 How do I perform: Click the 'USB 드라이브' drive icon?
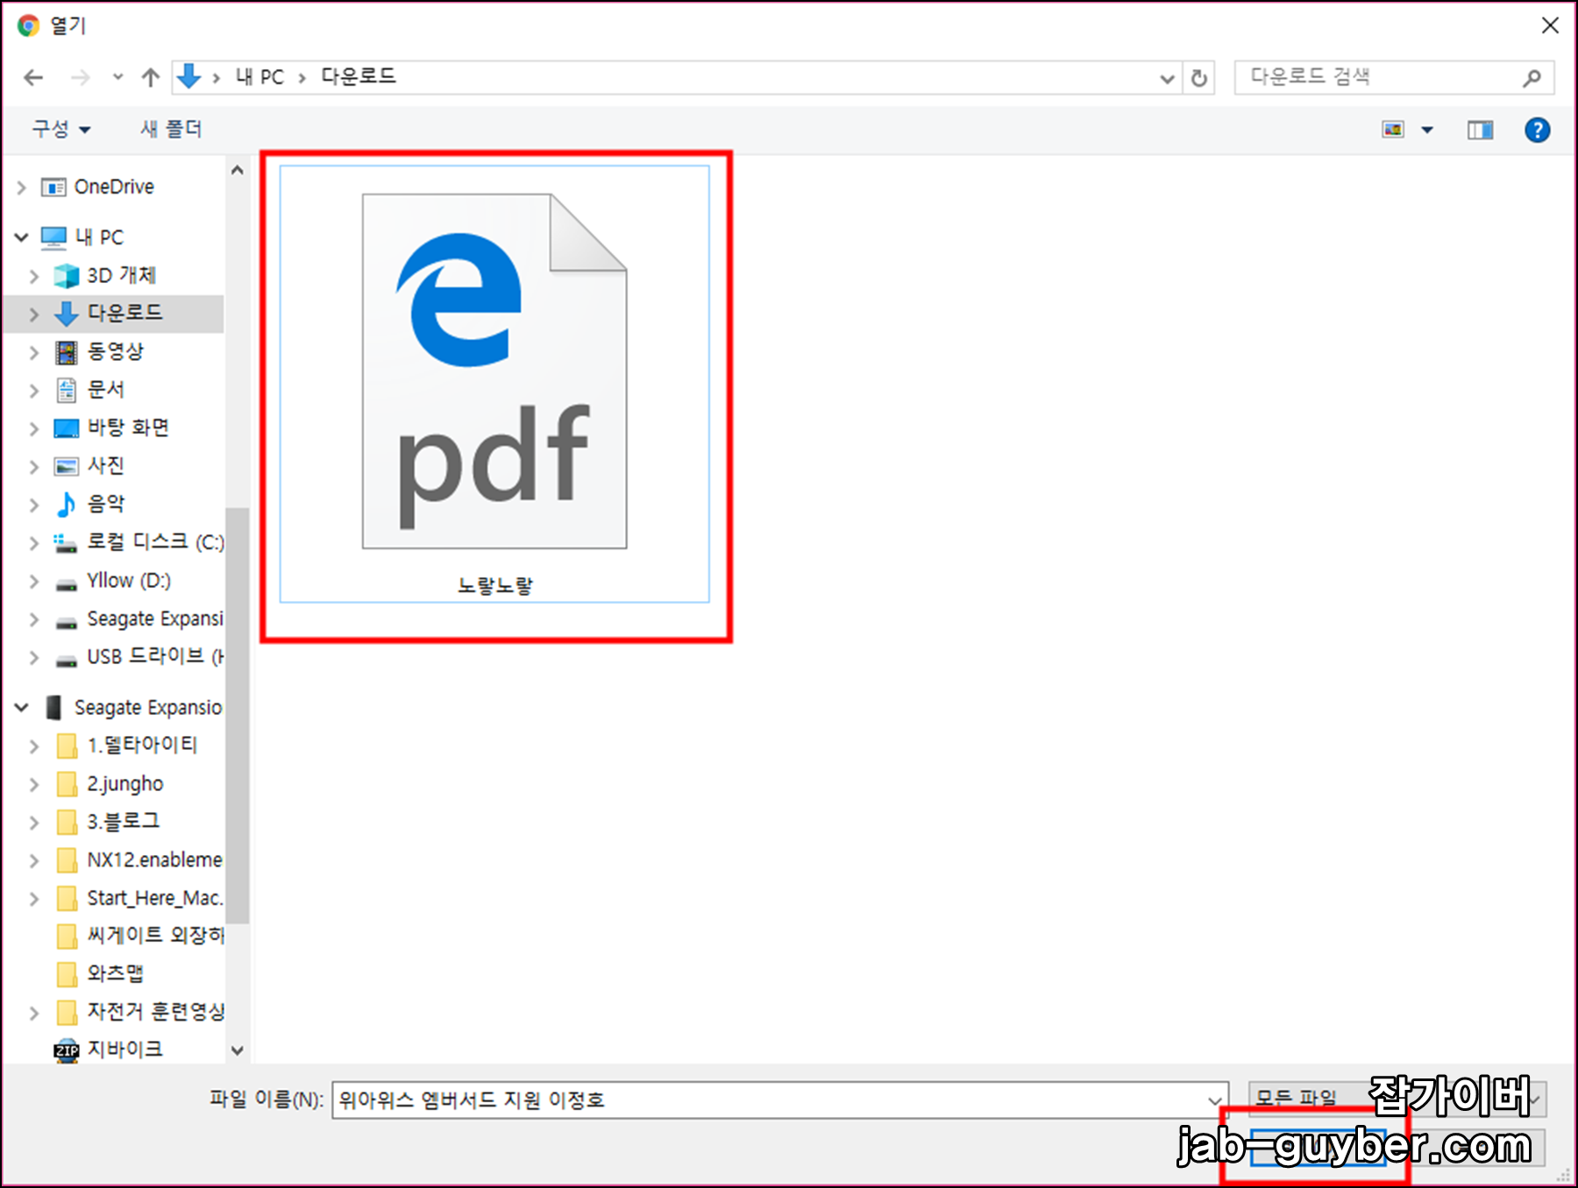click(x=66, y=659)
